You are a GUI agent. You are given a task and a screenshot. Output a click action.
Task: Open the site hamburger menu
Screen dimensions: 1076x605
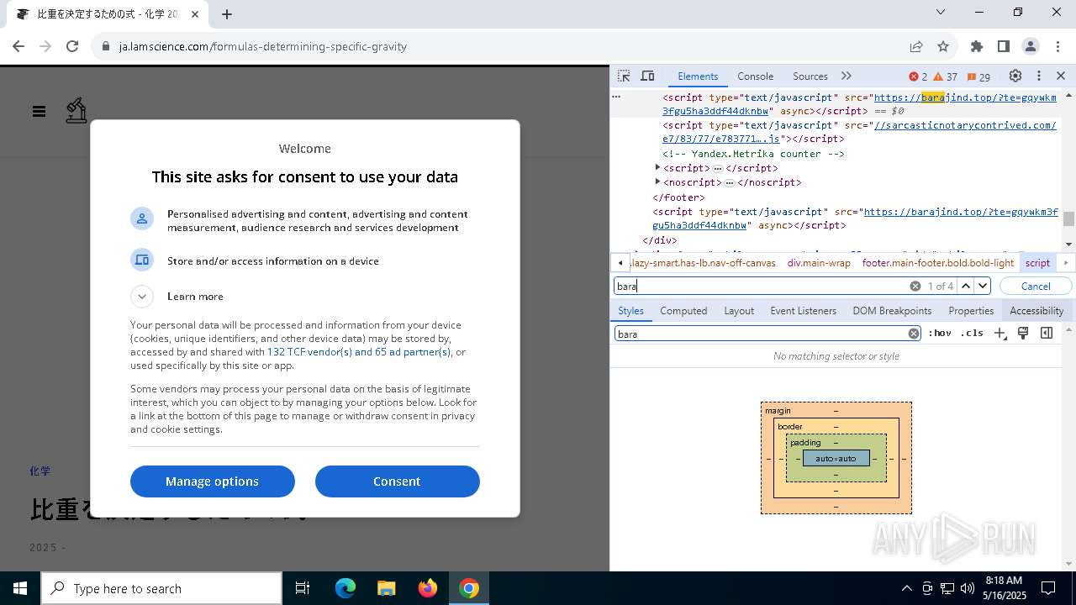tap(39, 111)
